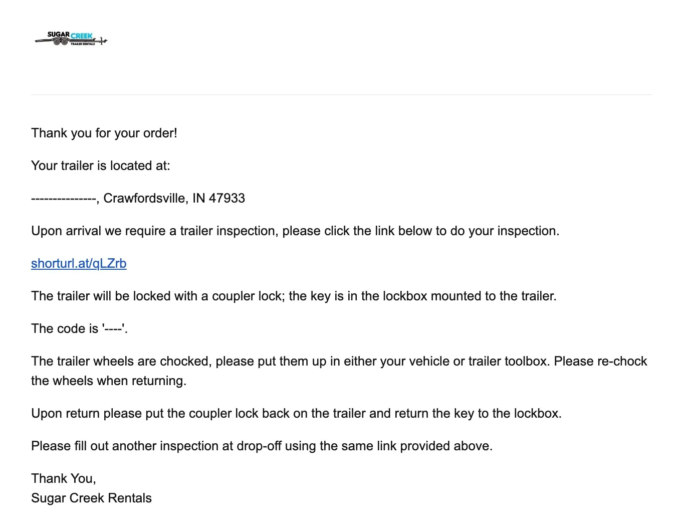
Task: Click the "Upon arrival we require" sentence
Action: point(295,231)
